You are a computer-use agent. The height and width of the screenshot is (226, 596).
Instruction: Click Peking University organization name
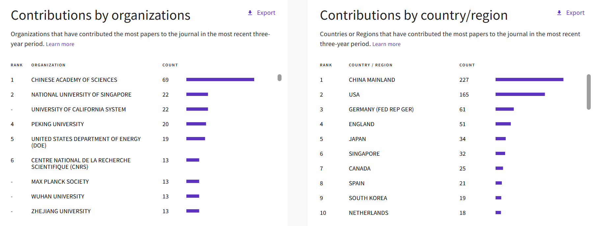coord(58,124)
